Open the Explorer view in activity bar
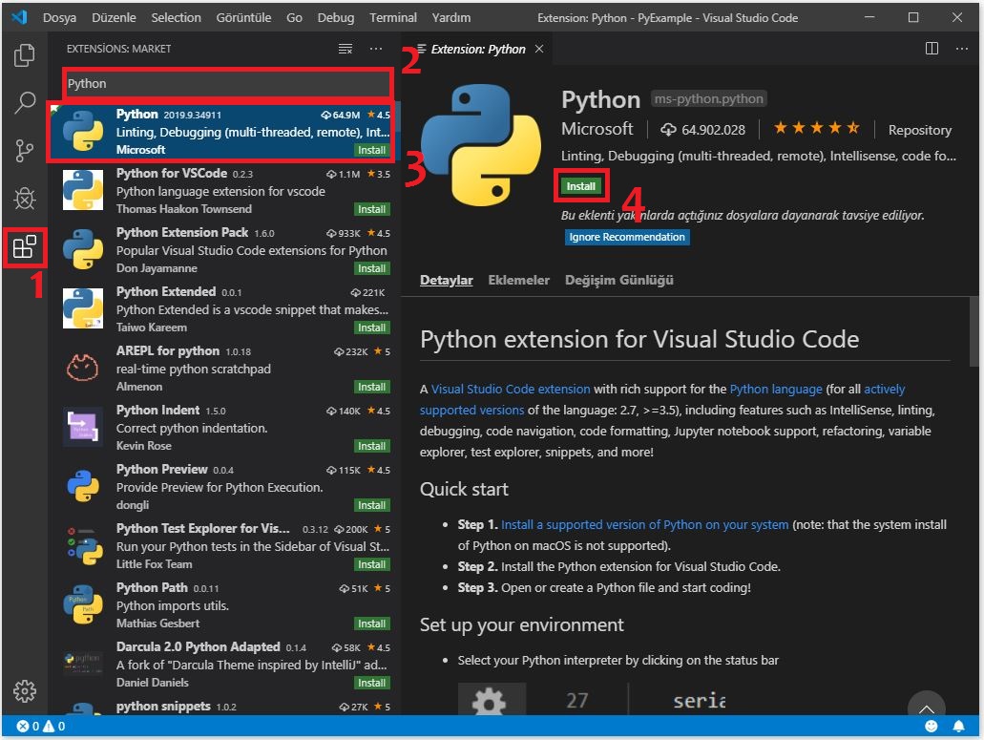 [25, 55]
